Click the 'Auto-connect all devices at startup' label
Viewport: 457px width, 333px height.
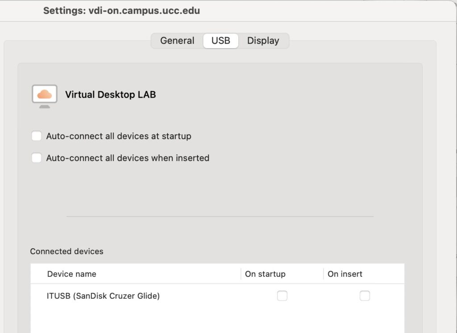tap(119, 136)
